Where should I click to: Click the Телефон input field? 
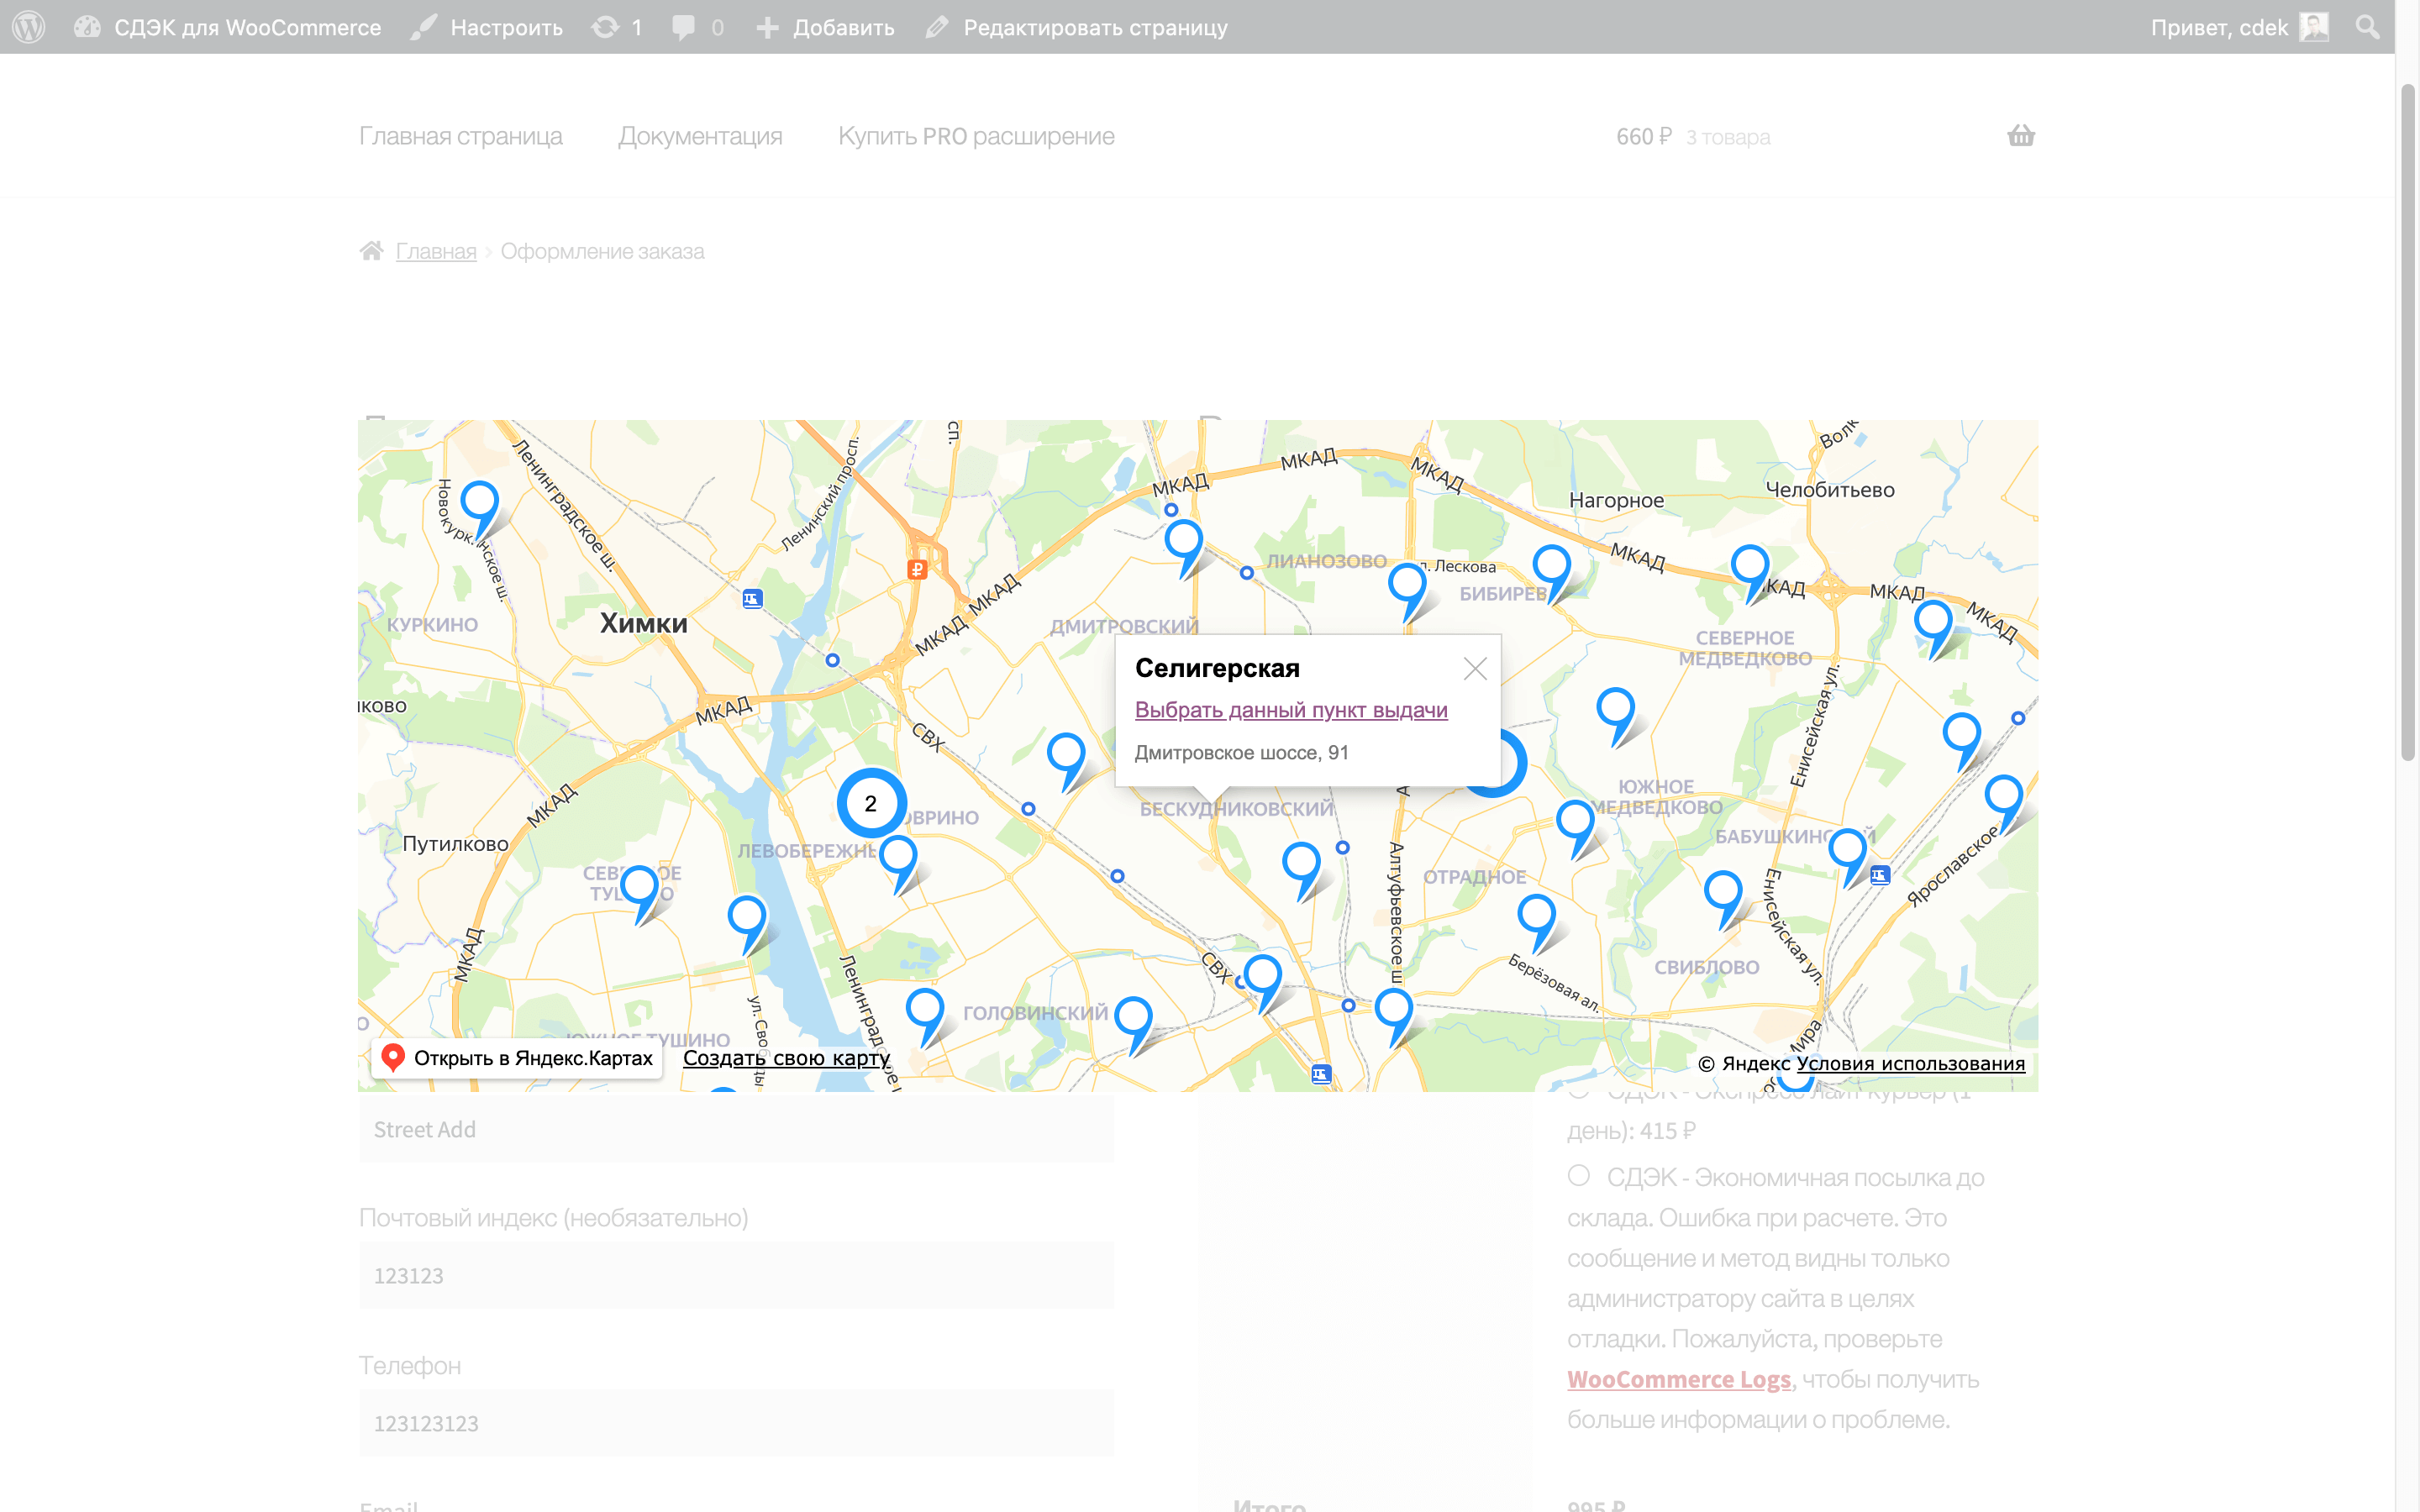(736, 1422)
